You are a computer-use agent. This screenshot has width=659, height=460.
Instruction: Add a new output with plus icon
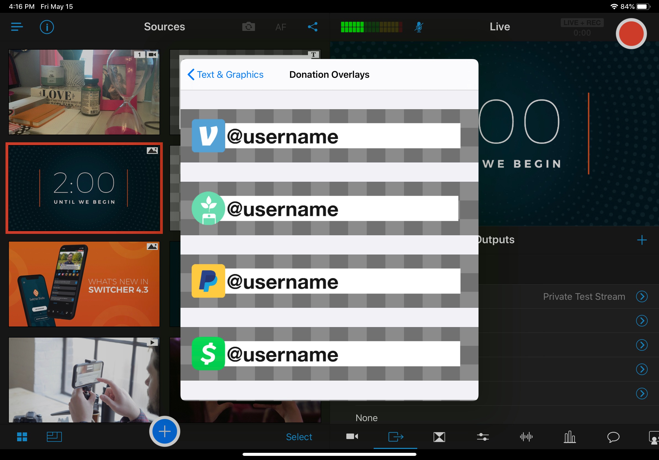click(642, 240)
